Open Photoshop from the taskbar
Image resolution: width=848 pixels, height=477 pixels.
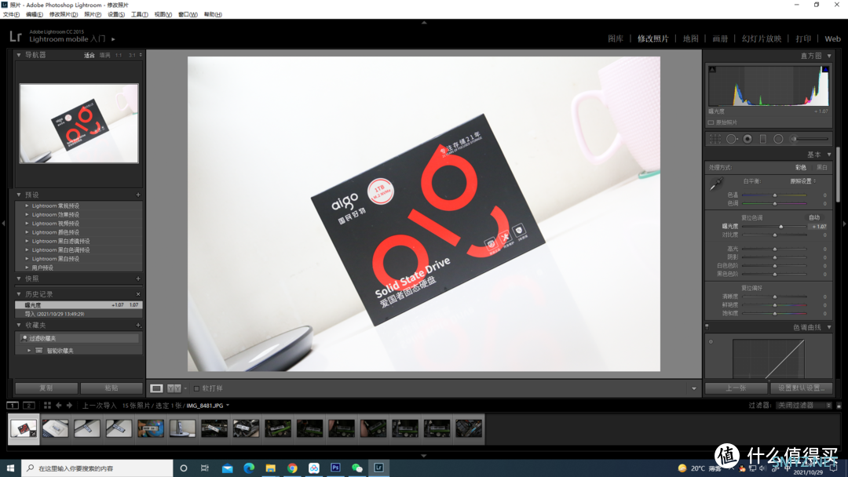pos(335,468)
